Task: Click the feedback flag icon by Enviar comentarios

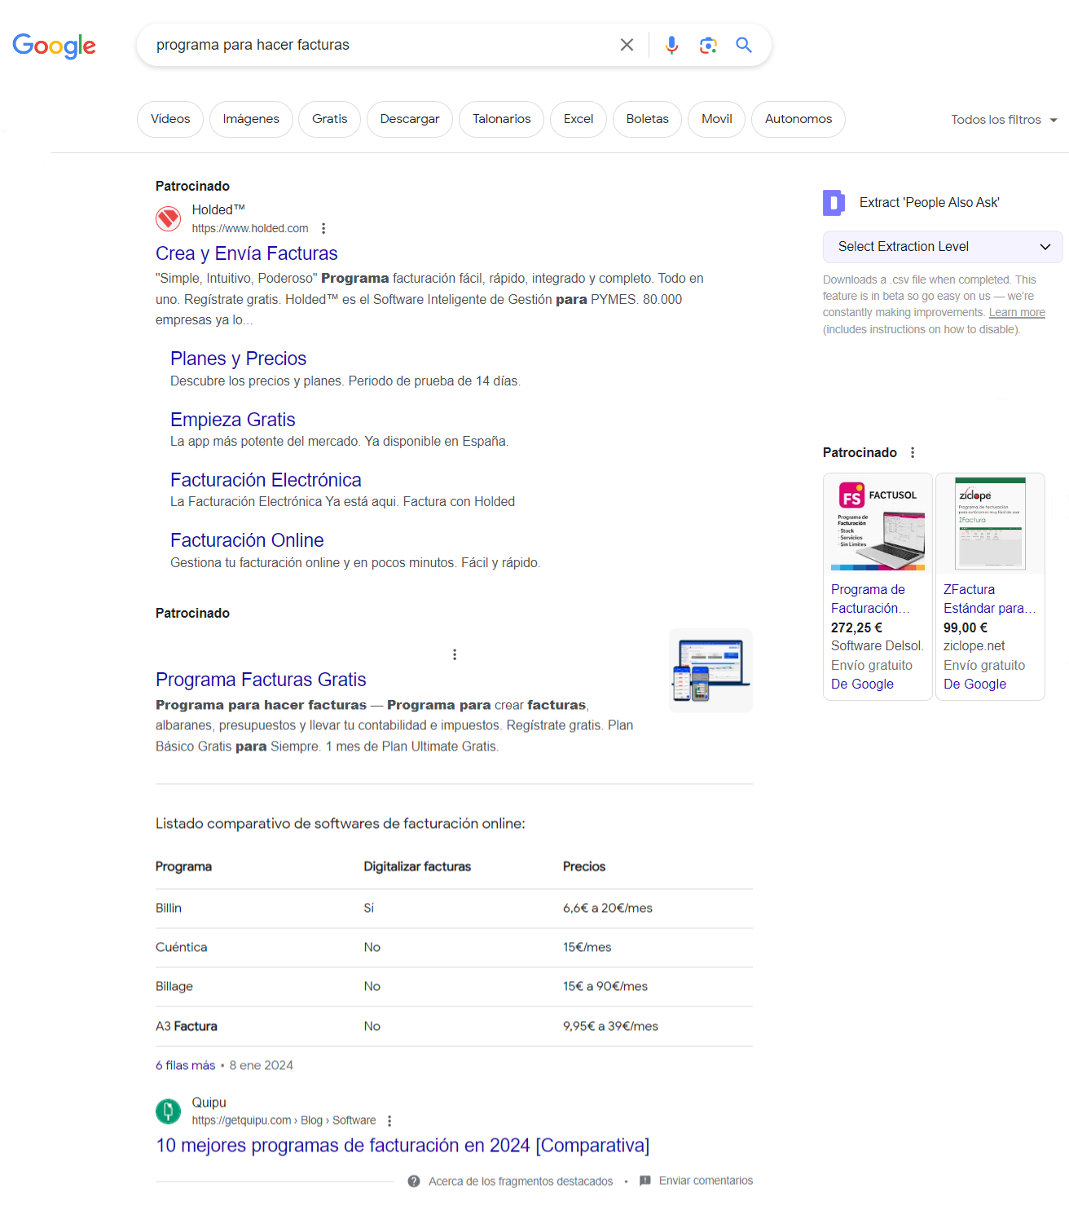Action: point(645,1180)
